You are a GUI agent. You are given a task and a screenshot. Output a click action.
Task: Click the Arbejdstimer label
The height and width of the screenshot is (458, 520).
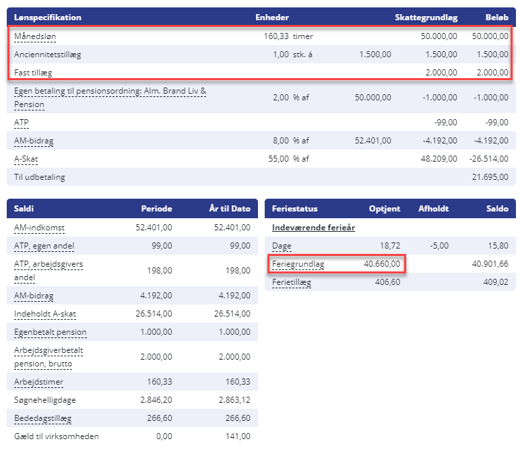coord(38,382)
